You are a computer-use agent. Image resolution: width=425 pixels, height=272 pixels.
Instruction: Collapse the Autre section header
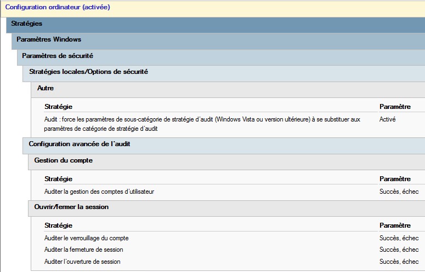click(x=228, y=89)
